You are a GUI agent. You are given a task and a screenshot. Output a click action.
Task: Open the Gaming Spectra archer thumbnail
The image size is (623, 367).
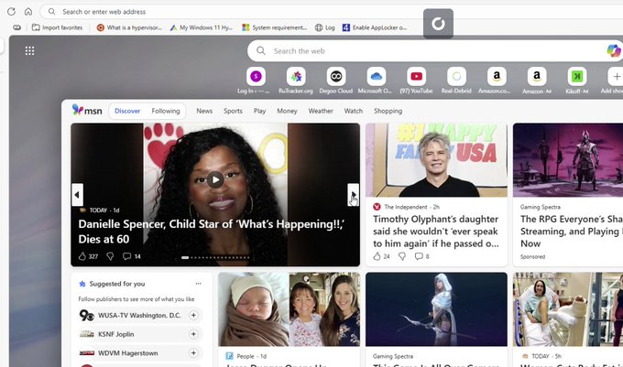coord(436,309)
